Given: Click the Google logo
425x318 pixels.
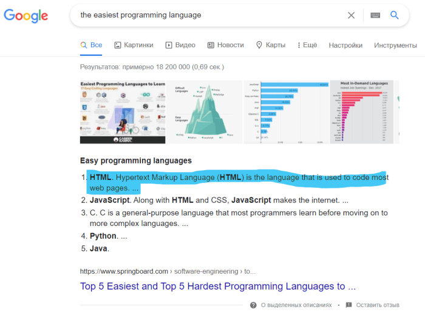Looking at the screenshot, I should click(x=25, y=16).
